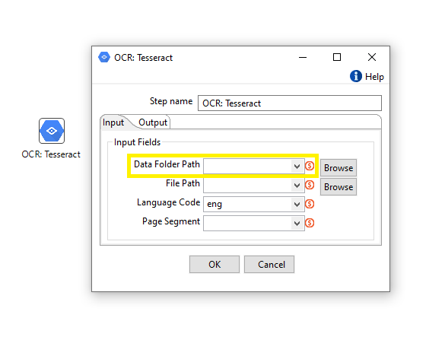
Task: Click variable icon next to Page Segment
Action: point(310,223)
